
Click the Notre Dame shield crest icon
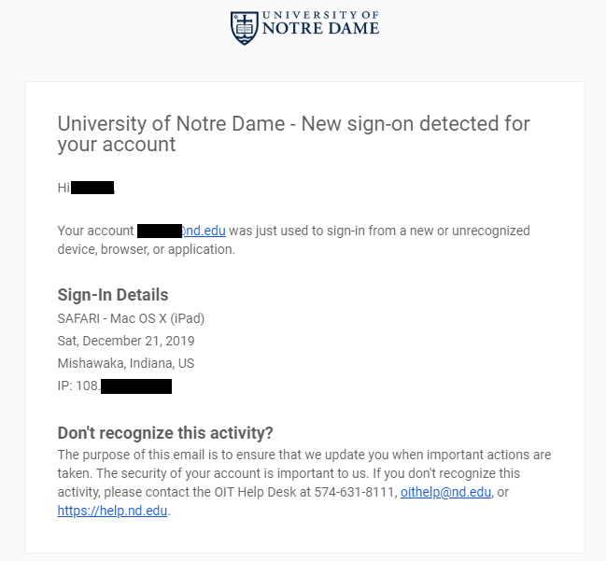point(245,28)
